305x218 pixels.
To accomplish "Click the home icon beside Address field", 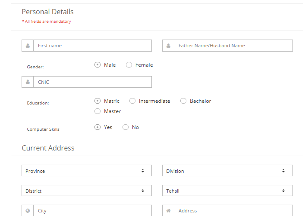I will coord(168,211).
